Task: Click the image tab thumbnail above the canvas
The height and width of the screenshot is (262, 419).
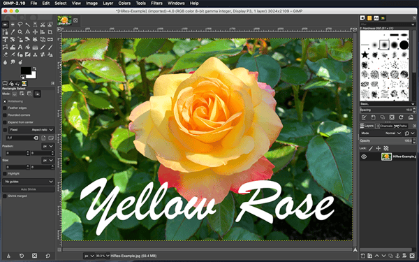Action: pyautogui.click(x=64, y=20)
